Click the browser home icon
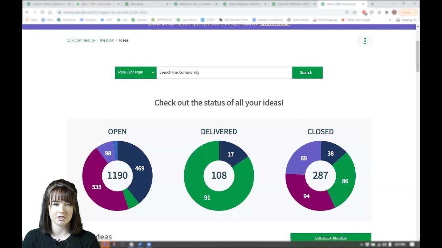Viewport: 442px width, 248px height. pyautogui.click(x=50, y=12)
